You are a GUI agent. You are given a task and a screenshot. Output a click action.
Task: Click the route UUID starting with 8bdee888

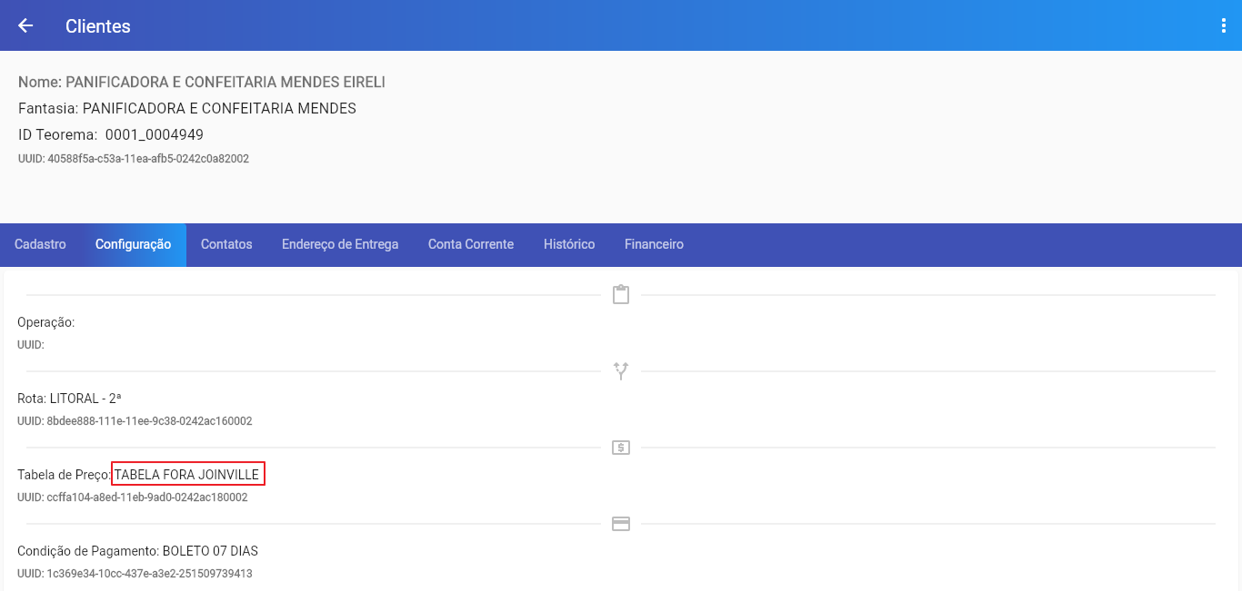pos(135,421)
